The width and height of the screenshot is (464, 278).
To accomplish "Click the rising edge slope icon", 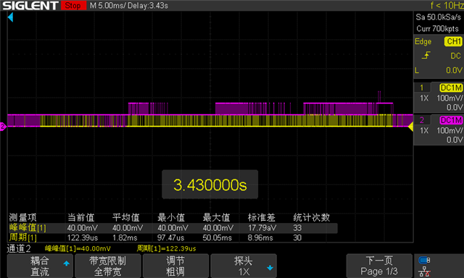I will point(426,55).
